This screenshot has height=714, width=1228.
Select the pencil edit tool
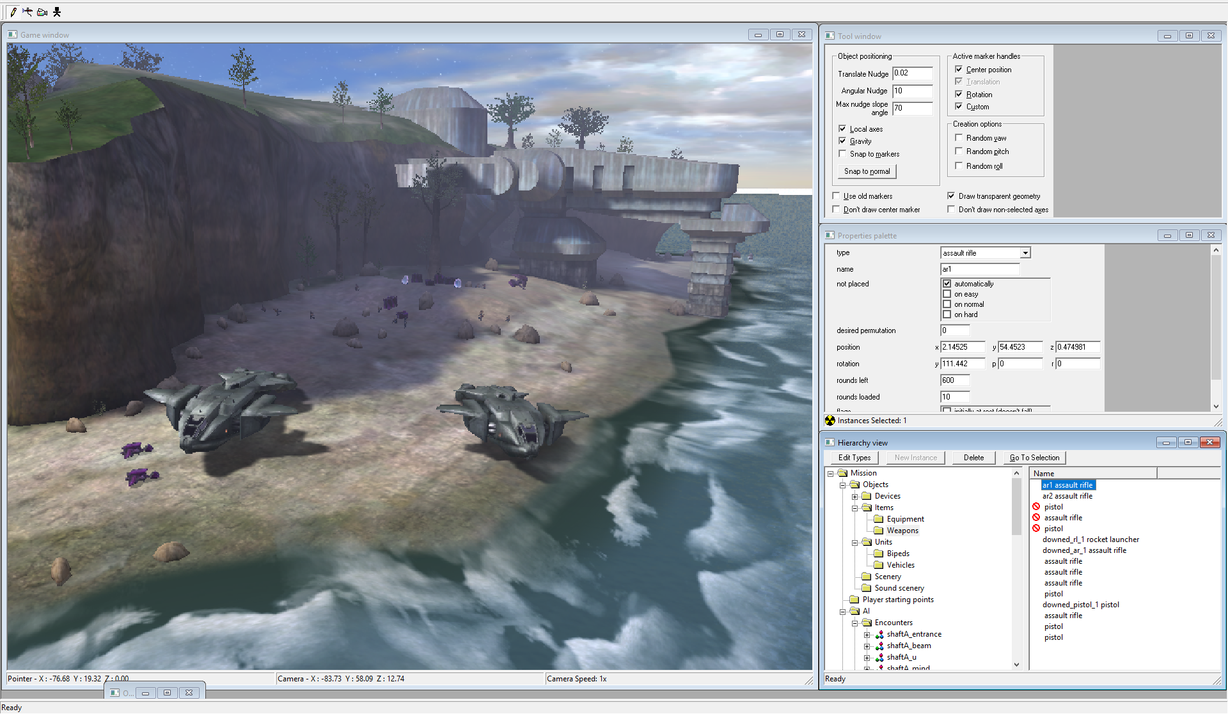[13, 12]
